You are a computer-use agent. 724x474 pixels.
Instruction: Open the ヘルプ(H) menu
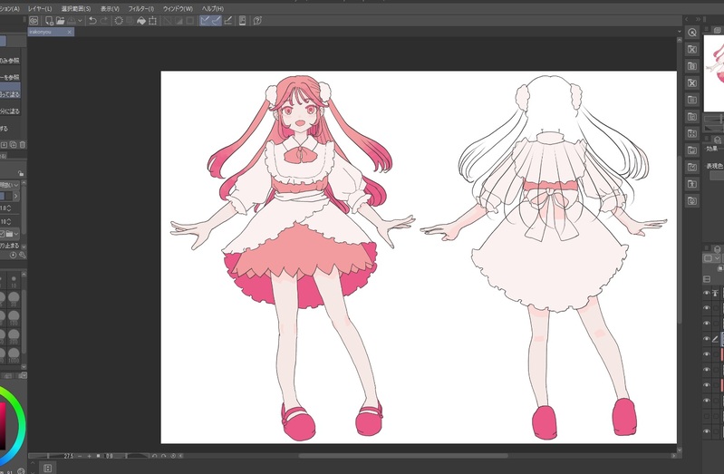(212, 7)
